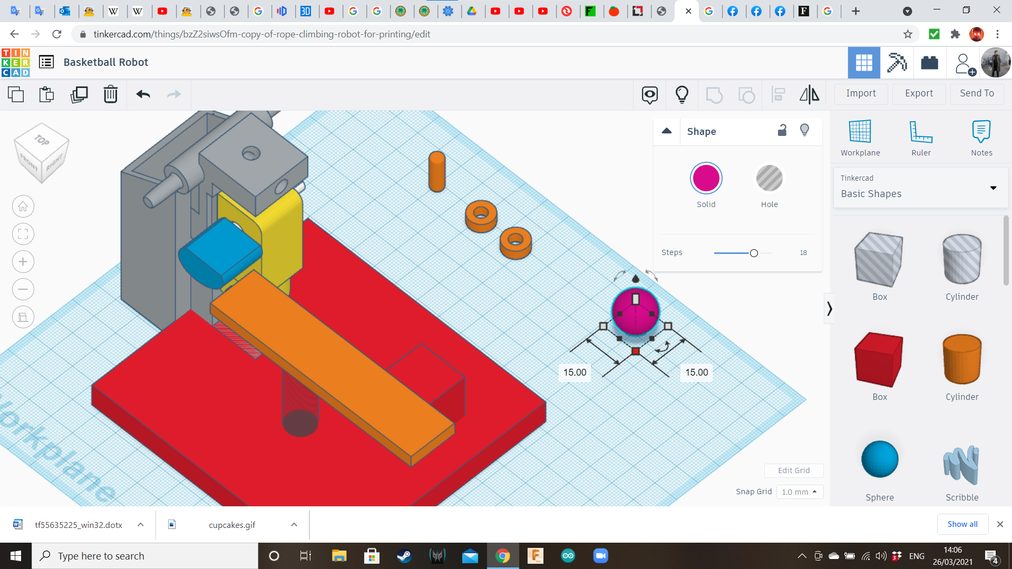Undo the last action
Viewport: 1012px width, 569px height.
143,94
